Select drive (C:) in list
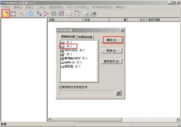The width and height of the screenshot is (181, 127). pyautogui.click(x=66, y=42)
